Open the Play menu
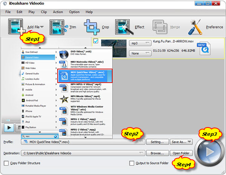The width and height of the screenshot is (226, 175). (x=32, y=12)
